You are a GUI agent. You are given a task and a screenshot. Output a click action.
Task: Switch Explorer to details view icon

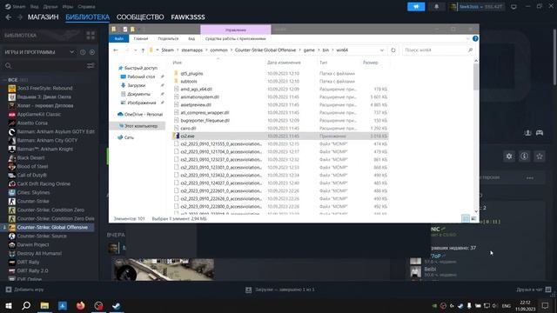pyautogui.click(x=466, y=218)
